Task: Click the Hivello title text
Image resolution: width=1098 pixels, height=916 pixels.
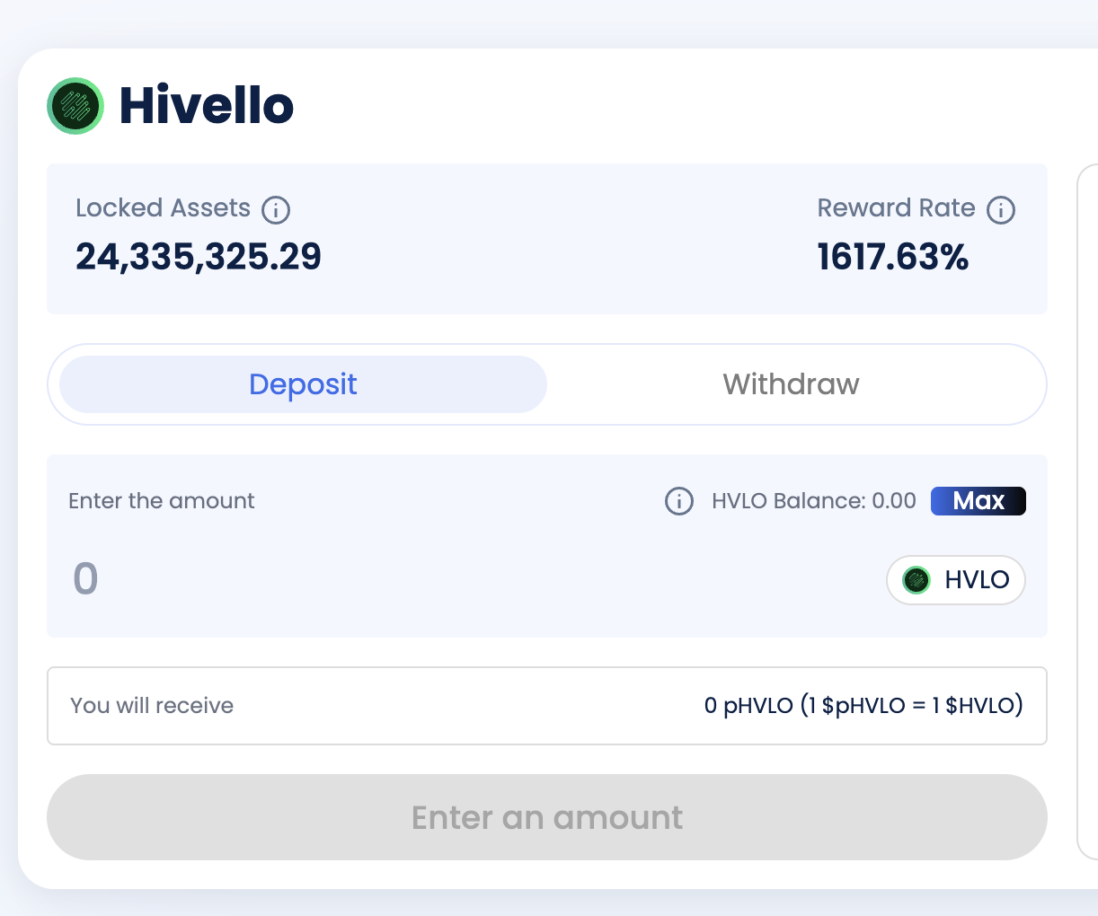Action: coord(207,106)
